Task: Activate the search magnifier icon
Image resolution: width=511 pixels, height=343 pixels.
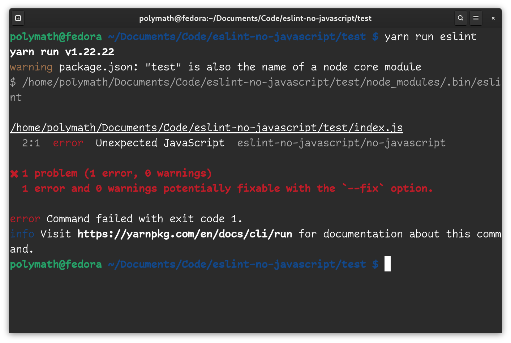Action: point(460,18)
